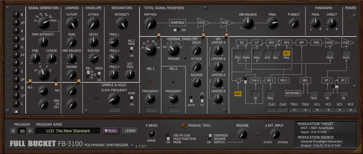This screenshot has width=363, height=154.
Task: Click the SG block in routing diagram
Action: [242, 43]
